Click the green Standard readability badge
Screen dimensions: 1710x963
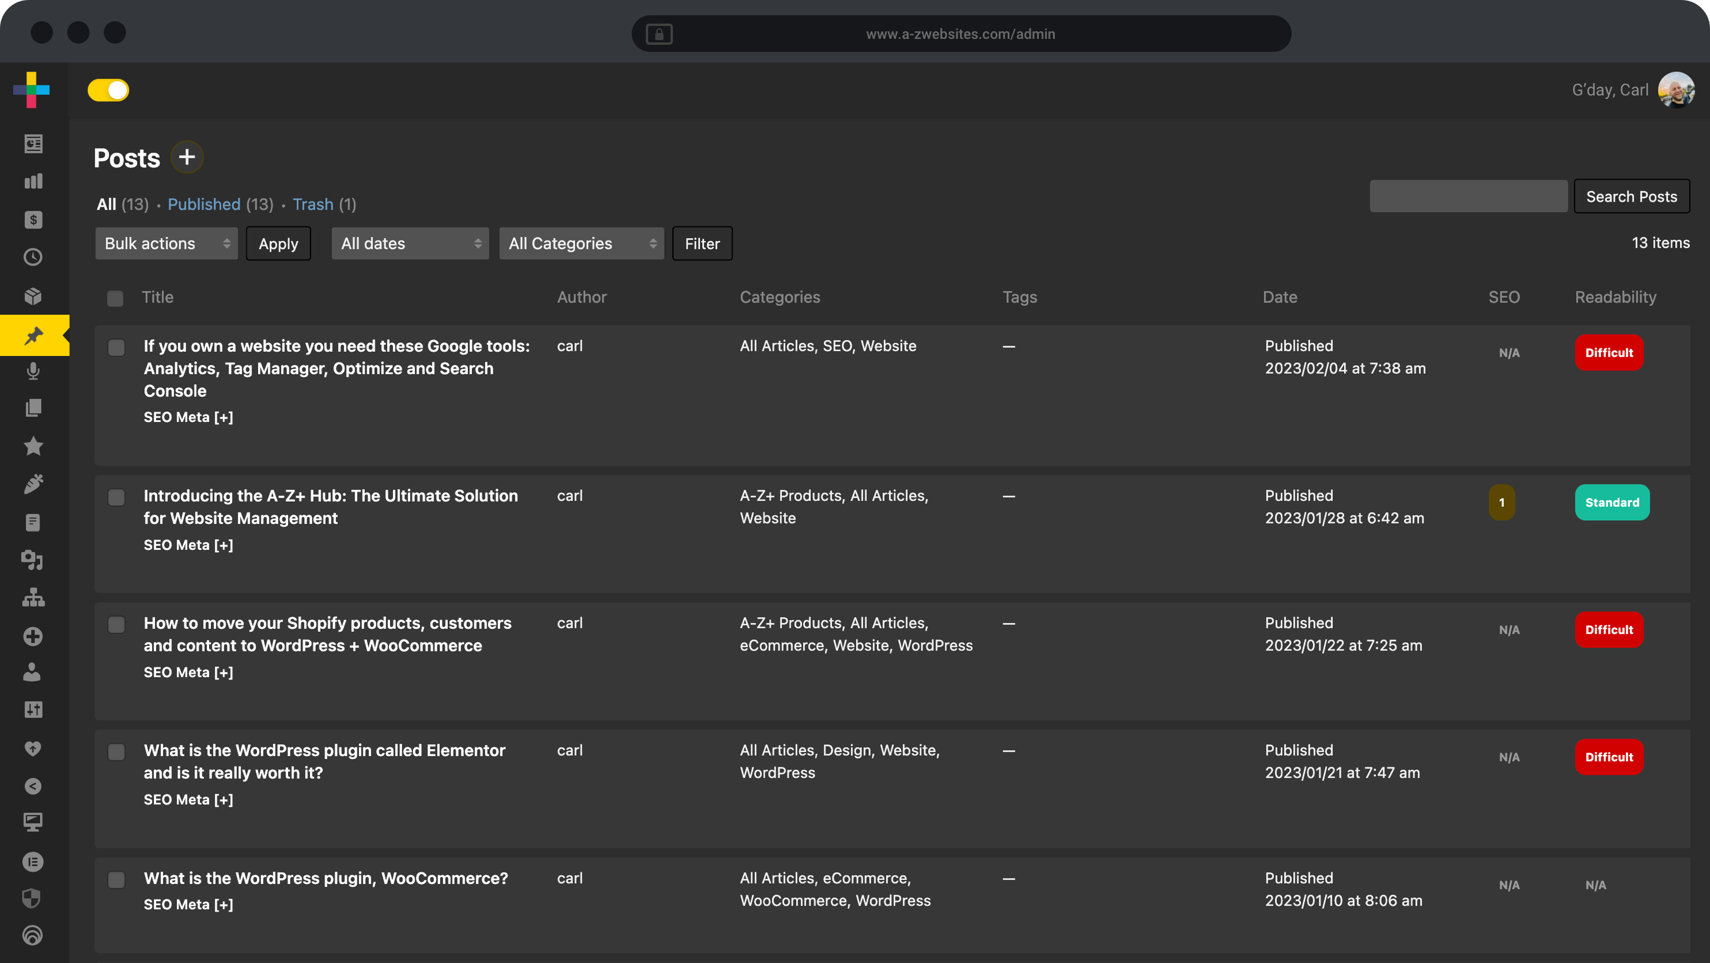[1612, 503]
